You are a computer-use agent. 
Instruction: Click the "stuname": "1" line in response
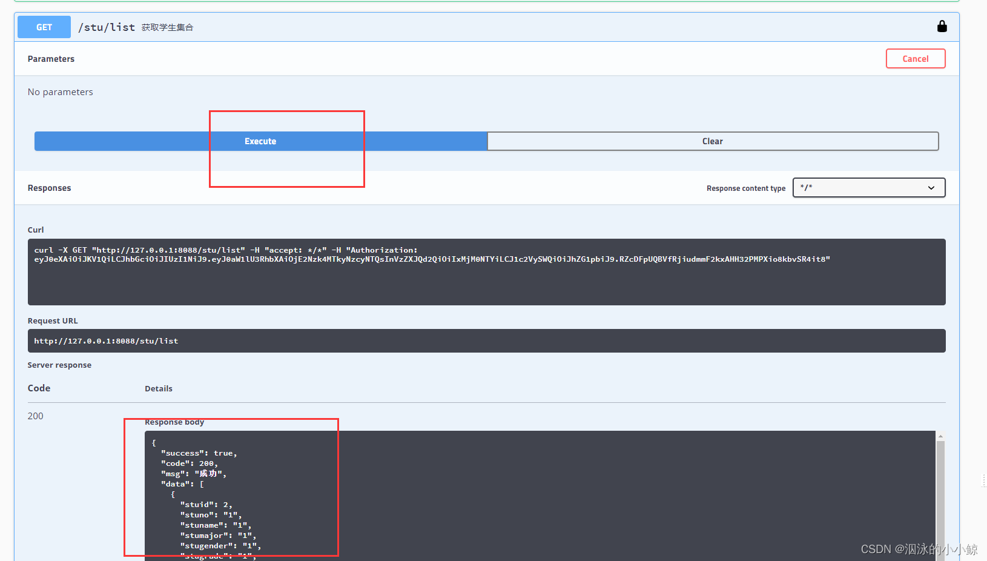216,525
